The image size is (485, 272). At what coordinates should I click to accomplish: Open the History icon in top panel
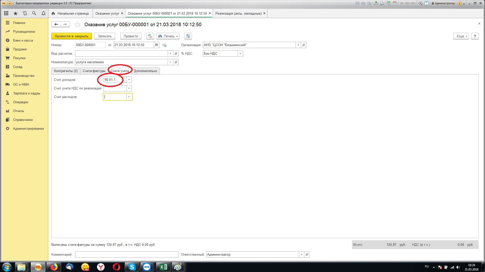pyautogui.click(x=25, y=13)
